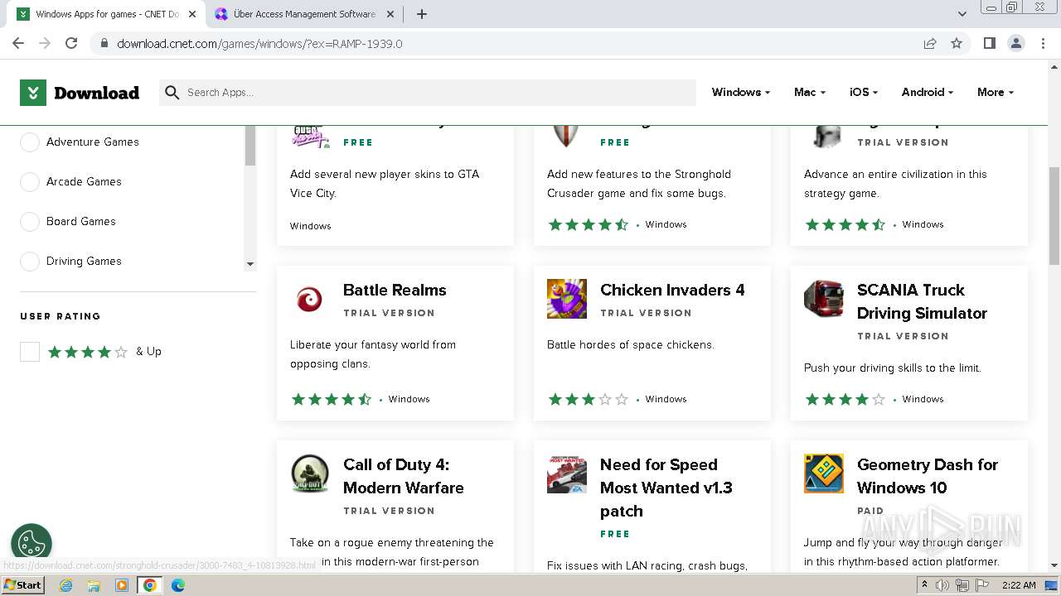Click the volume tray icon
This screenshot has width=1061, height=596.
942,585
